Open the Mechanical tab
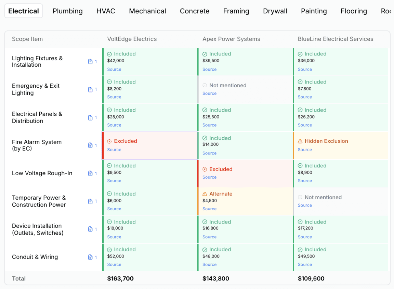 point(147,11)
